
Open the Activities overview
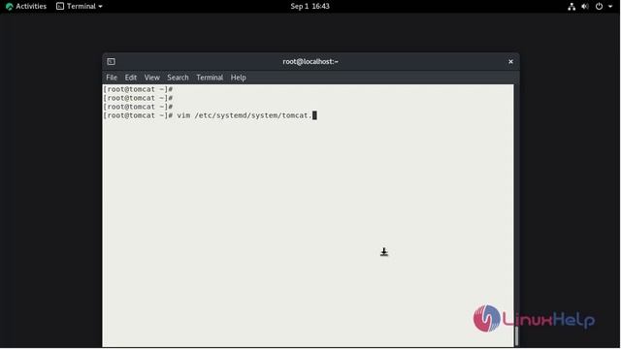coord(26,7)
